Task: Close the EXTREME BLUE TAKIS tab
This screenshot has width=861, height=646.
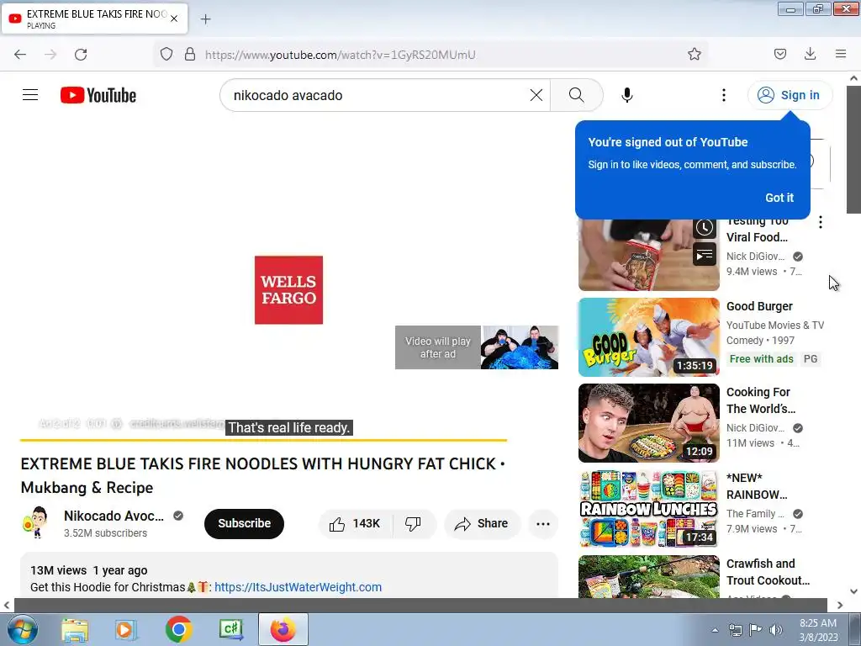Action: pos(174,19)
